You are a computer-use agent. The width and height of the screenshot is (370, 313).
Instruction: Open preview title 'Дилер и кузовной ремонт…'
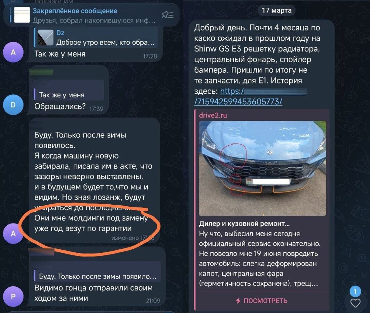click(244, 223)
